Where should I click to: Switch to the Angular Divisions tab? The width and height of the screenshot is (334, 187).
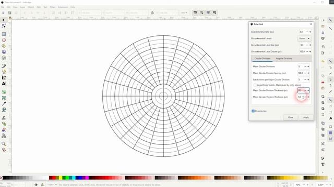[x=284, y=59]
